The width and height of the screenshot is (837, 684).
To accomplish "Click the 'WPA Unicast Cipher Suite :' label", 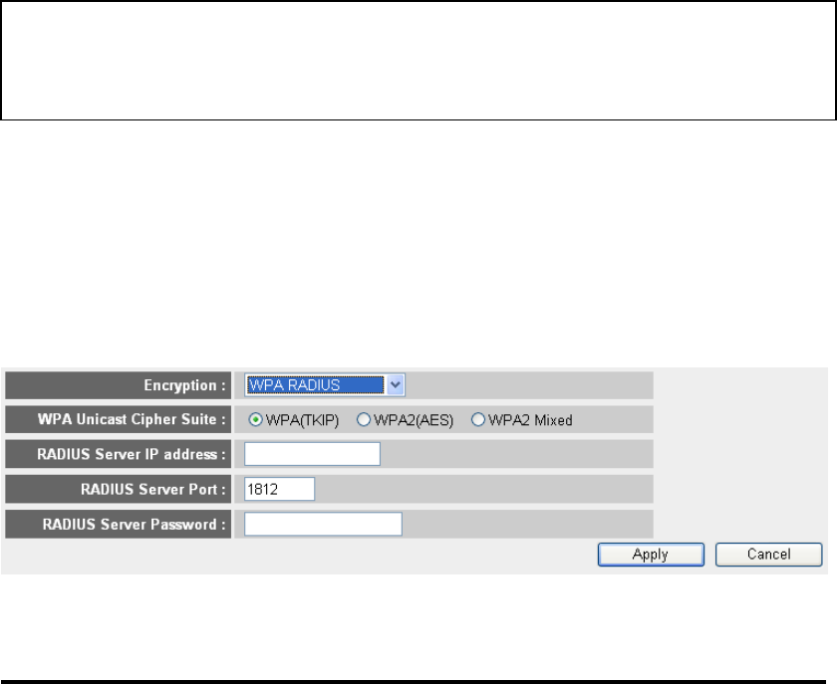I will (132, 419).
